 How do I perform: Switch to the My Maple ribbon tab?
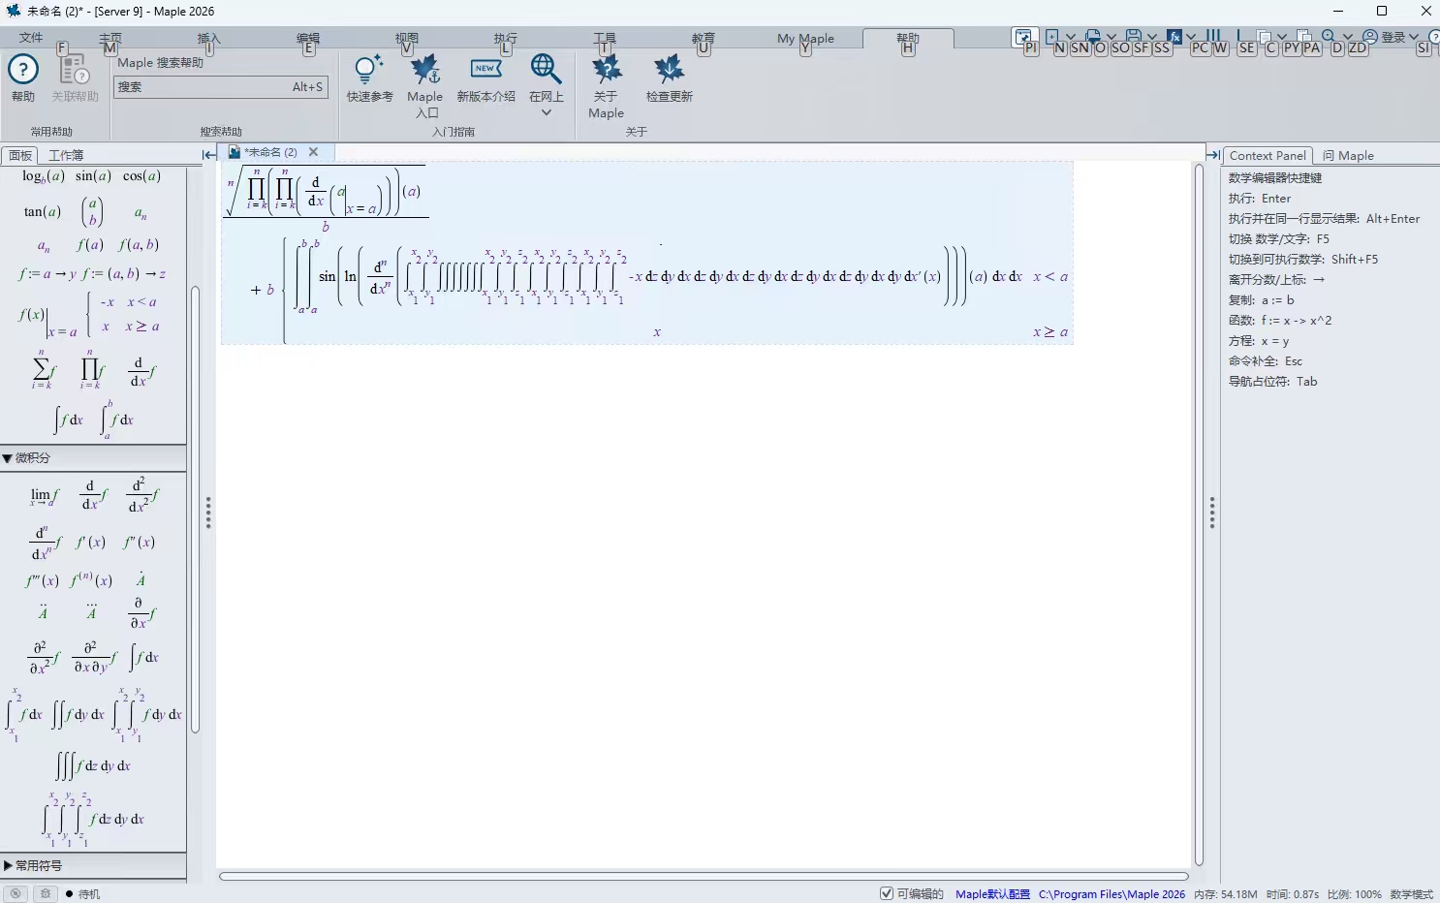click(805, 39)
